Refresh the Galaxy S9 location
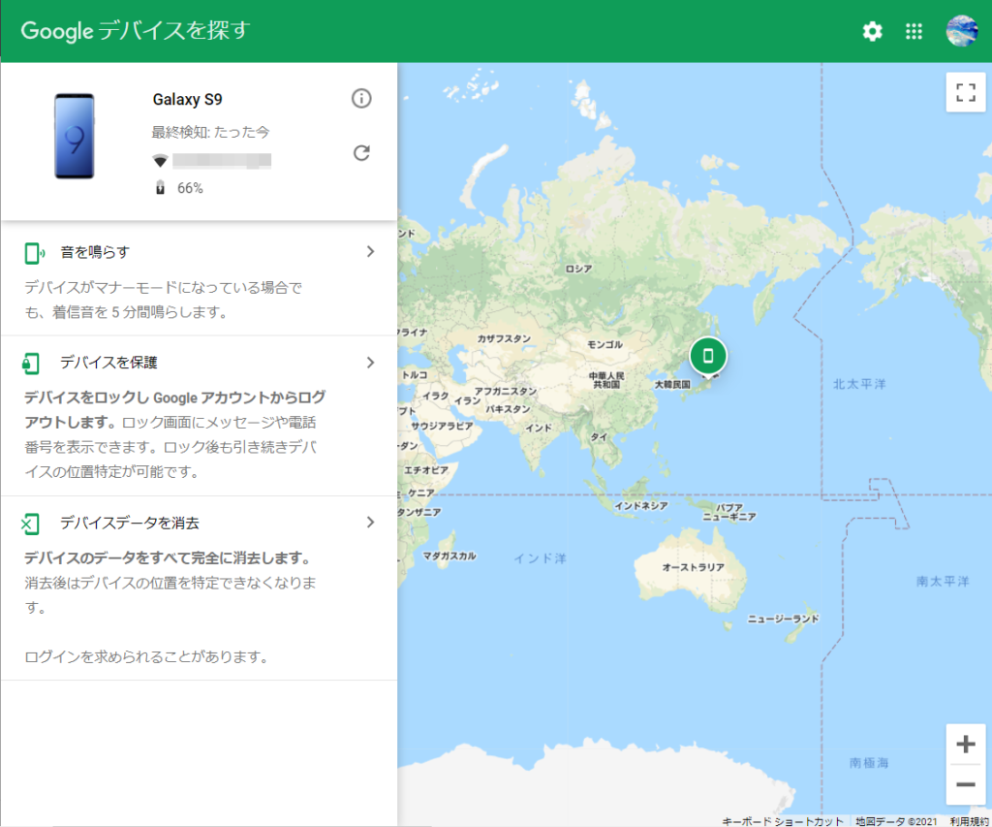The width and height of the screenshot is (992, 827). (x=361, y=152)
